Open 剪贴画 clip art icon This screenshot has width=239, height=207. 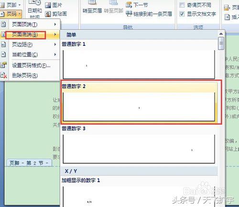(x=48, y=14)
